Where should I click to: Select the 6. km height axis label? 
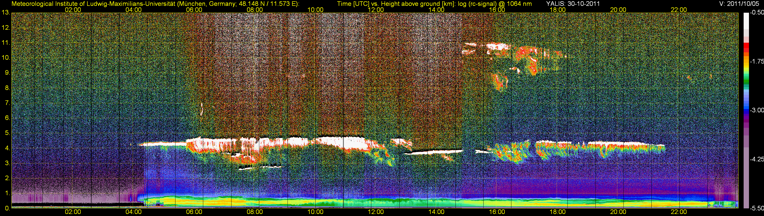click(7, 118)
